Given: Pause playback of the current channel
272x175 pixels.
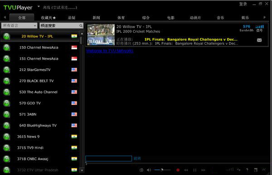Looking at the screenshot, I should point(195,170).
